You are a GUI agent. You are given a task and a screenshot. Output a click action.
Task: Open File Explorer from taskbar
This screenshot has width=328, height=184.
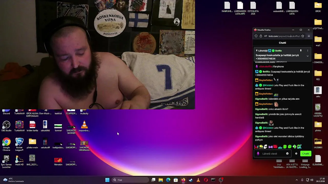click(x=161, y=180)
